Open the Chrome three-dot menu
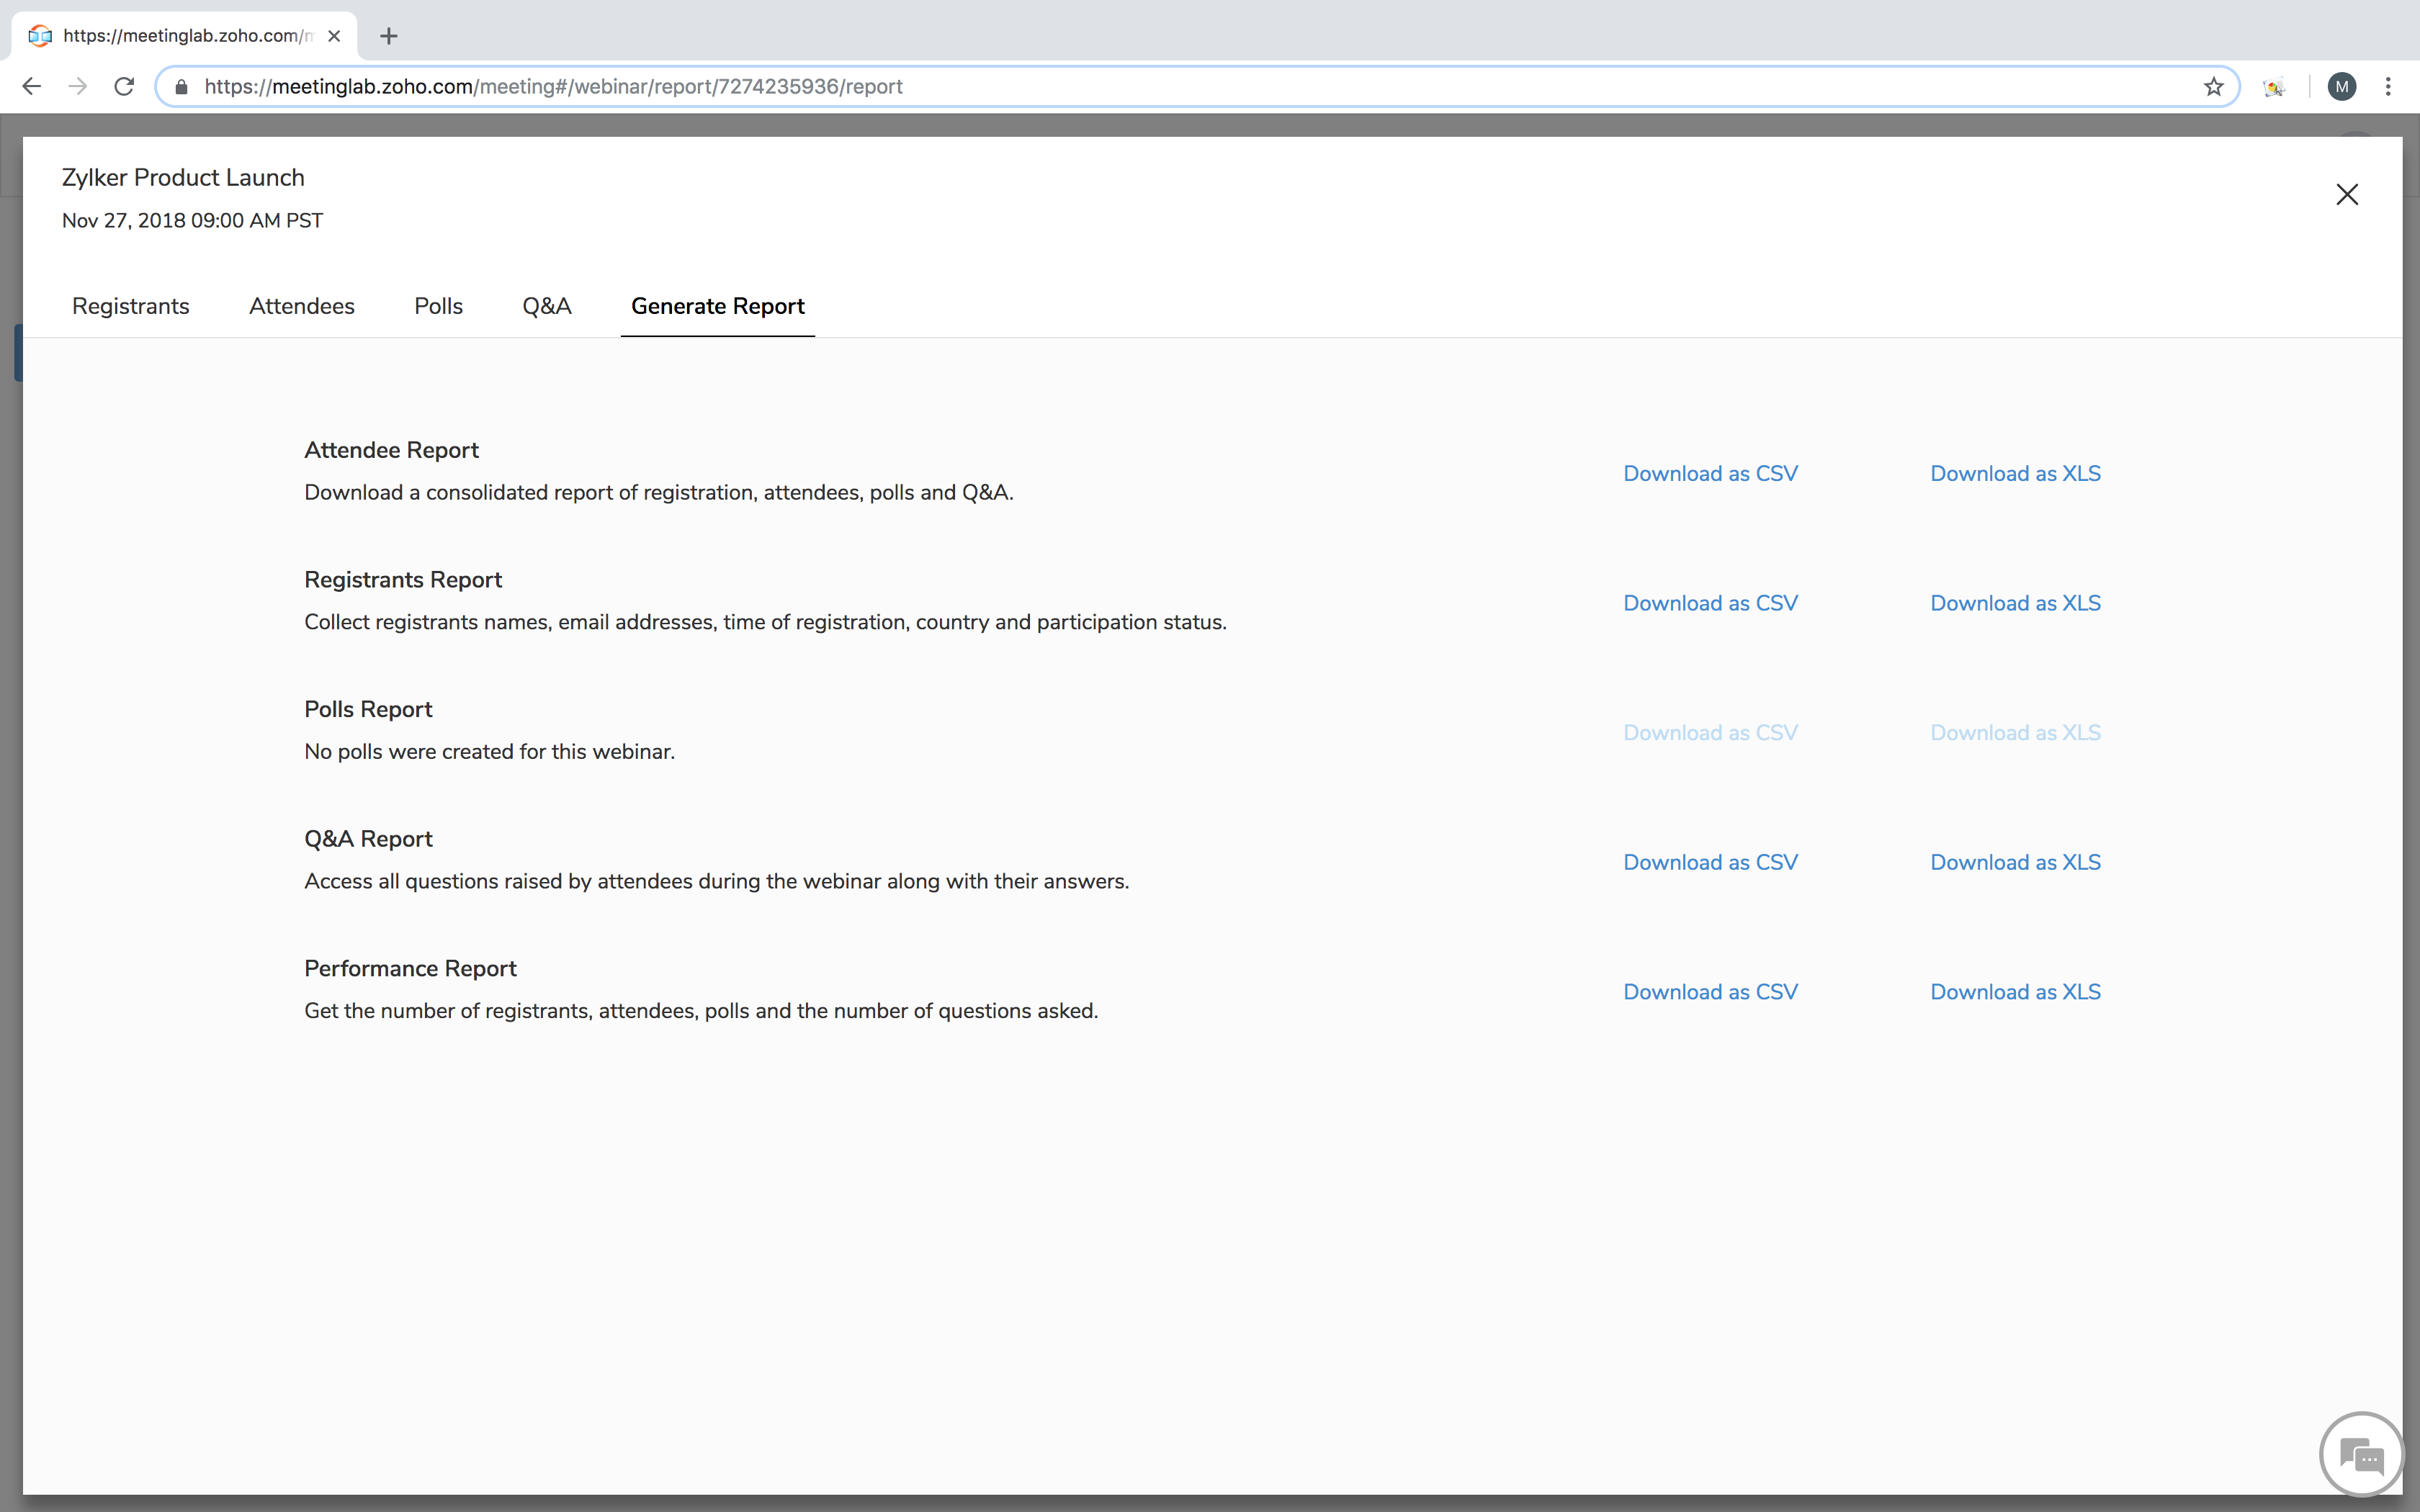2420x1512 pixels. coord(2389,86)
